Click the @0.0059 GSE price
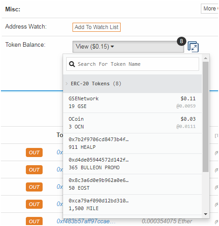 186,106
